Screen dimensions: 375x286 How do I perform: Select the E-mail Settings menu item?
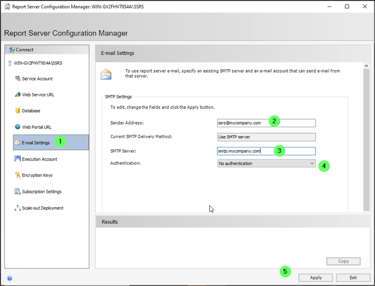[36, 143]
